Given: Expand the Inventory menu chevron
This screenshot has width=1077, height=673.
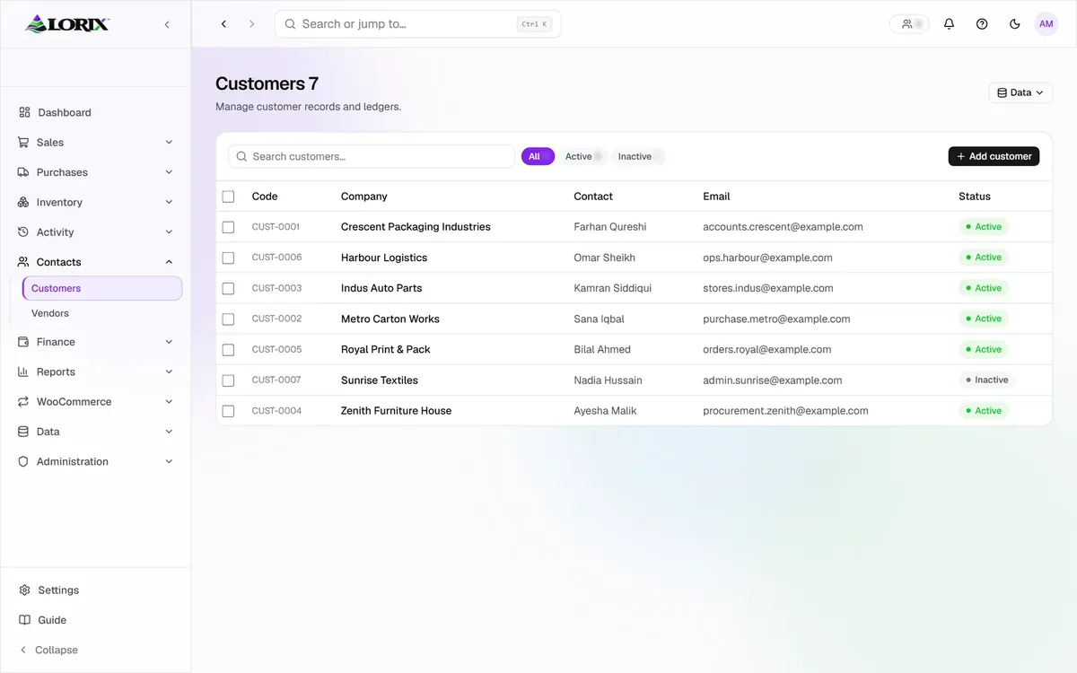Looking at the screenshot, I should click(x=169, y=202).
